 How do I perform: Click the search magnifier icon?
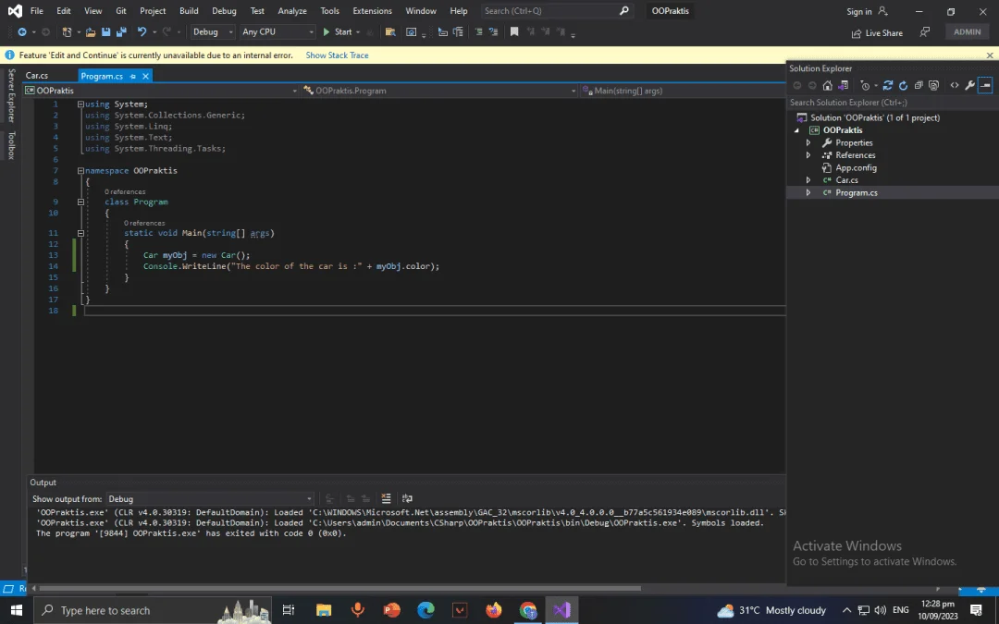click(x=624, y=11)
